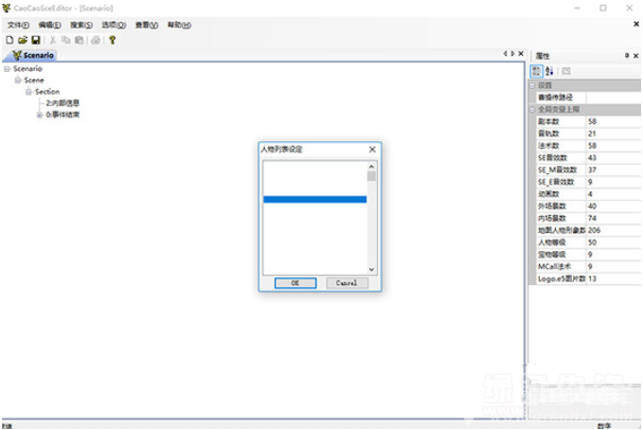The width and height of the screenshot is (643, 430).
Task: Sort properties alphabetically with A-Z icon
Action: [x=549, y=71]
